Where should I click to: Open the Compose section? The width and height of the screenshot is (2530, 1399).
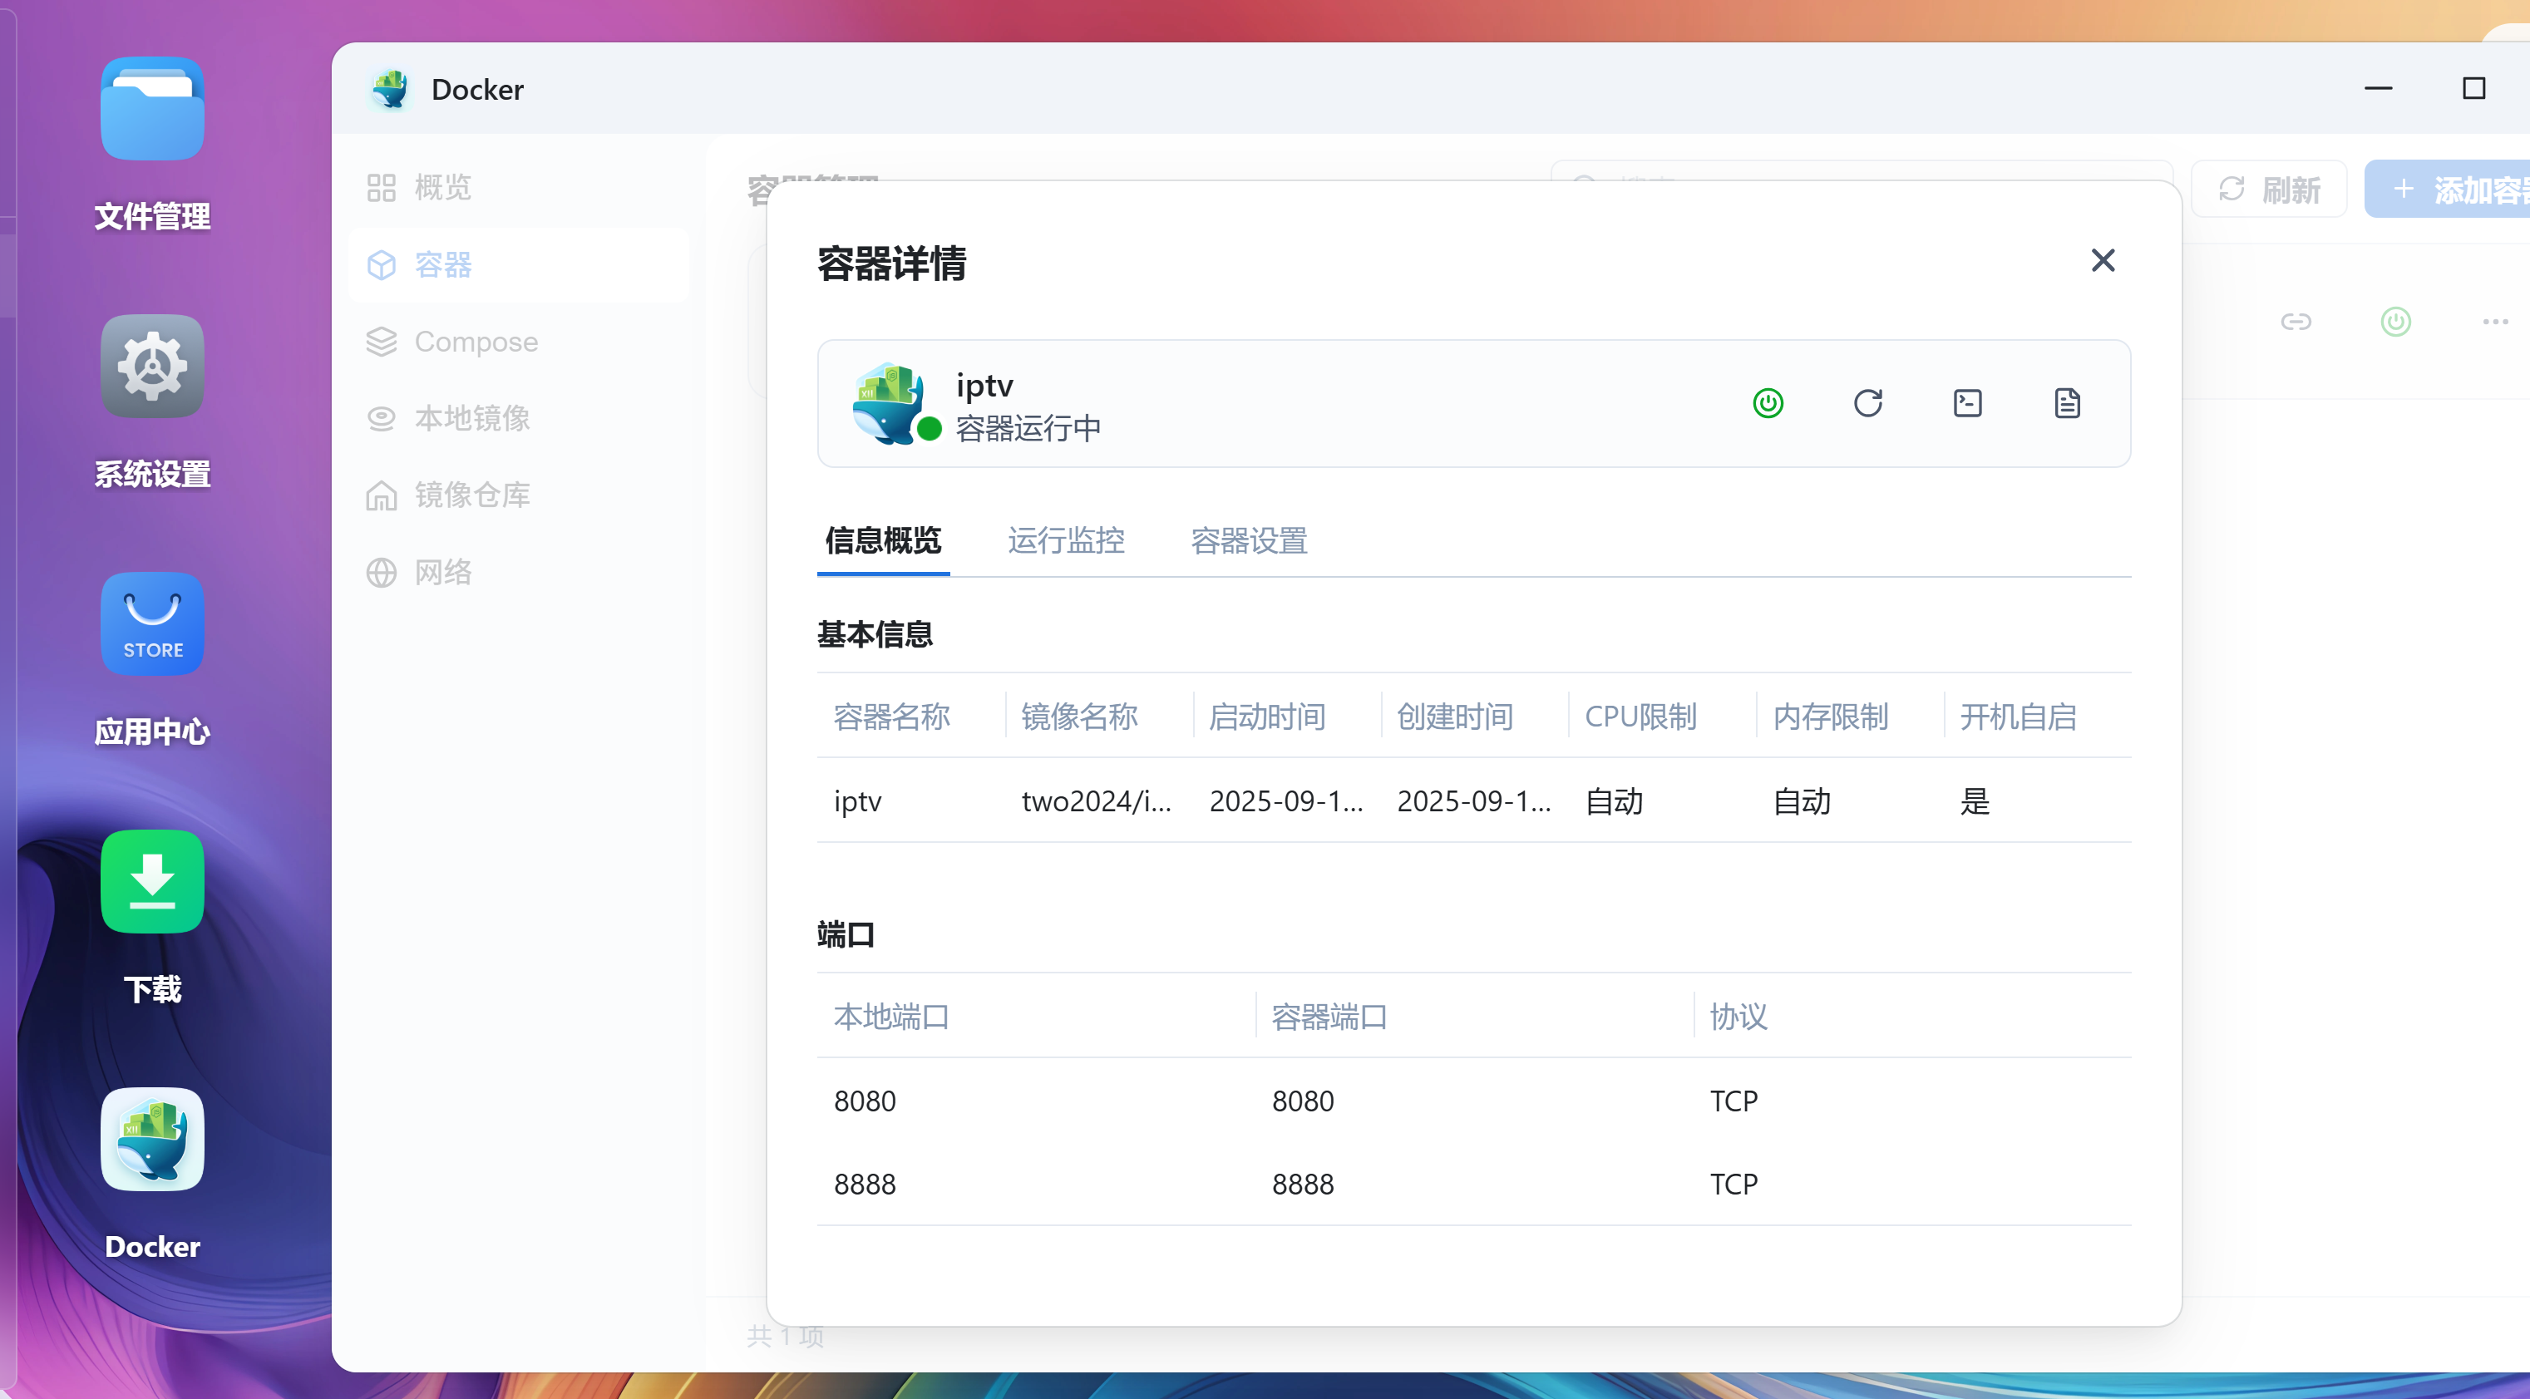click(x=476, y=341)
